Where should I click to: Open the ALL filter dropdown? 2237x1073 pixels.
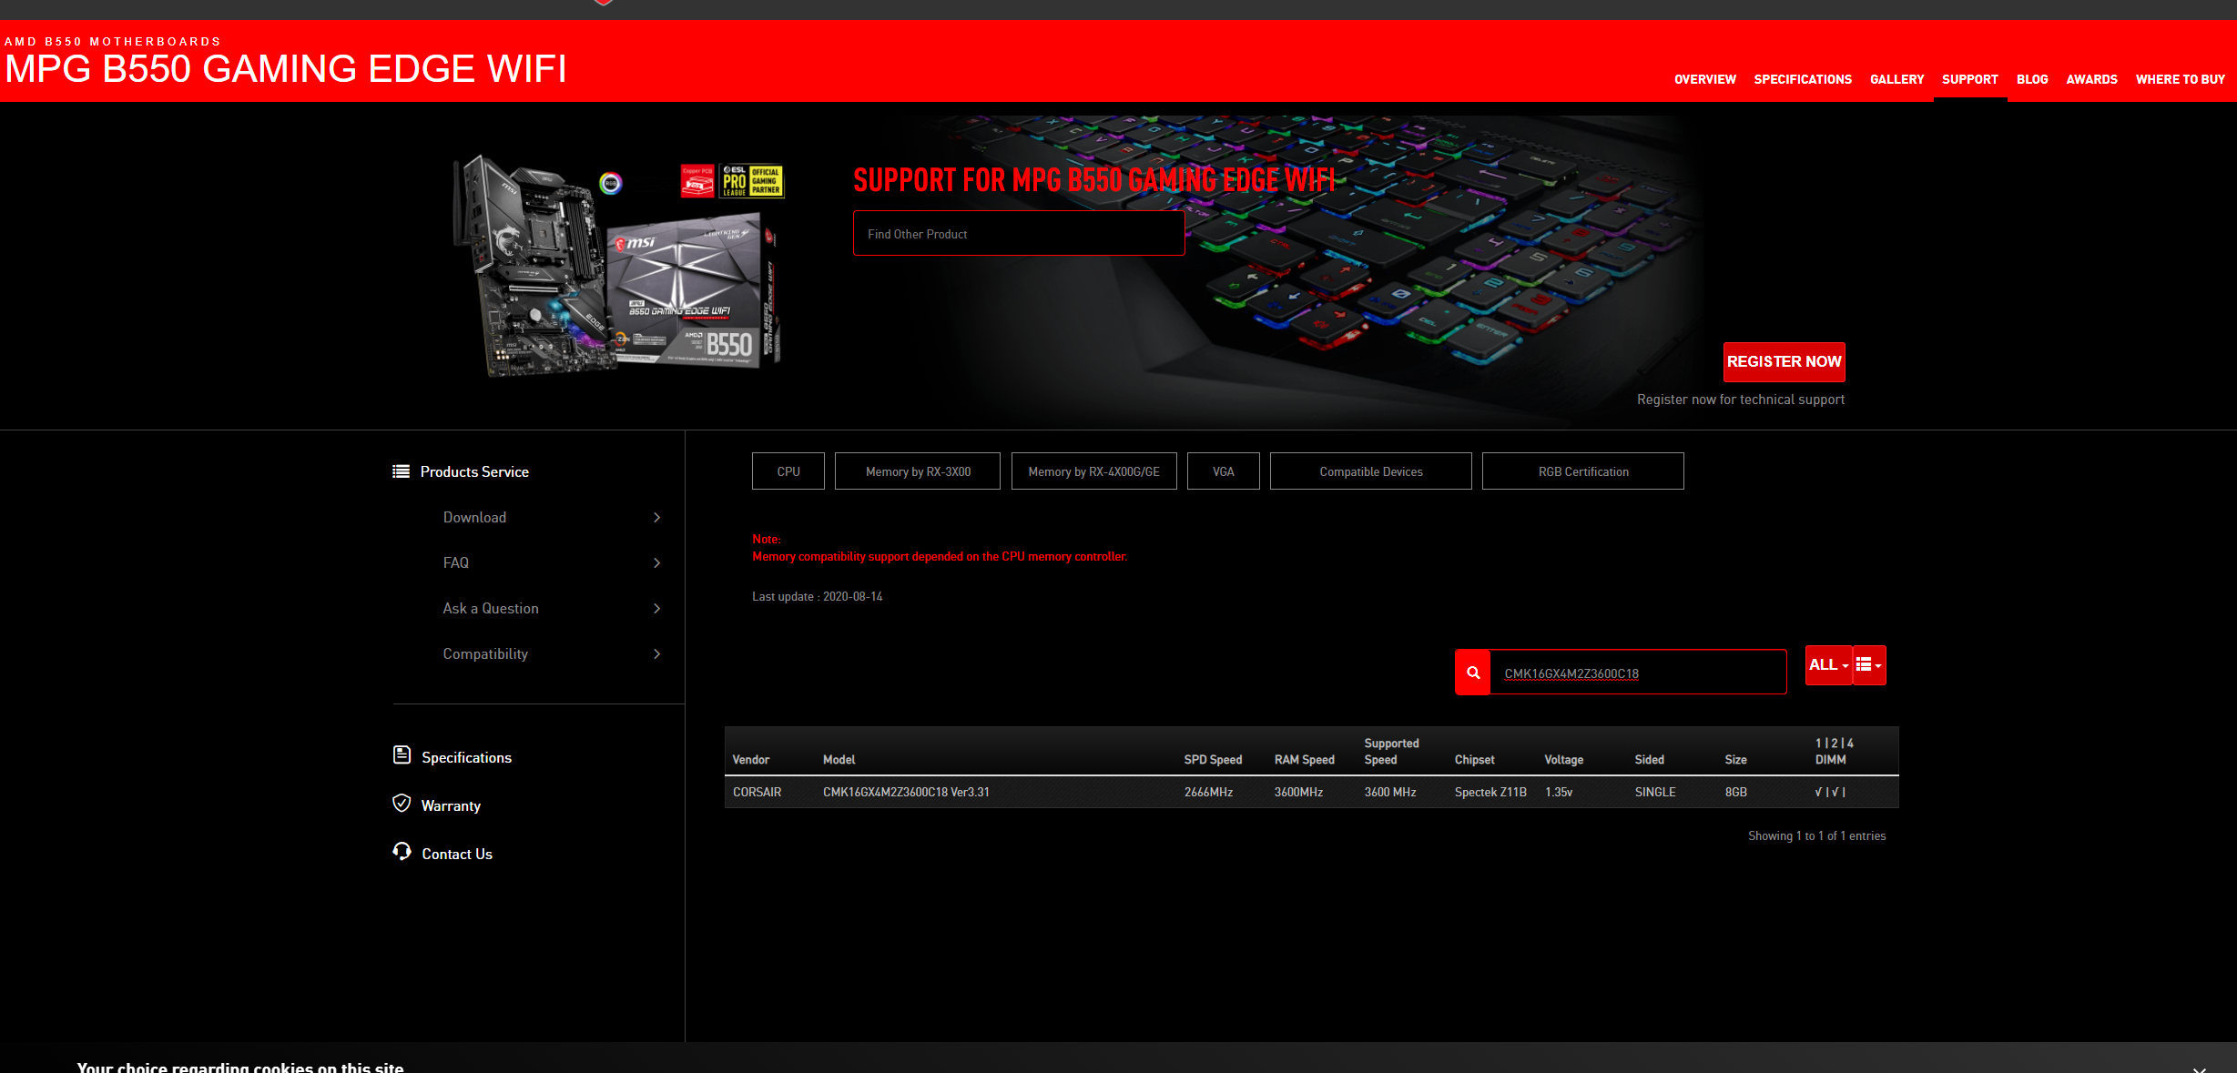[1827, 665]
